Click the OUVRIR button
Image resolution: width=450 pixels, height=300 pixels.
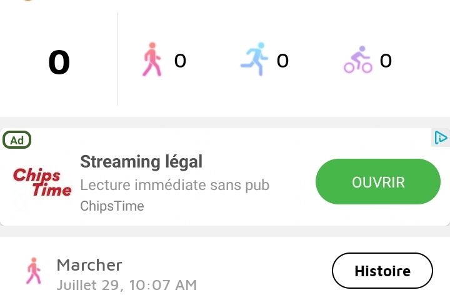[378, 182]
